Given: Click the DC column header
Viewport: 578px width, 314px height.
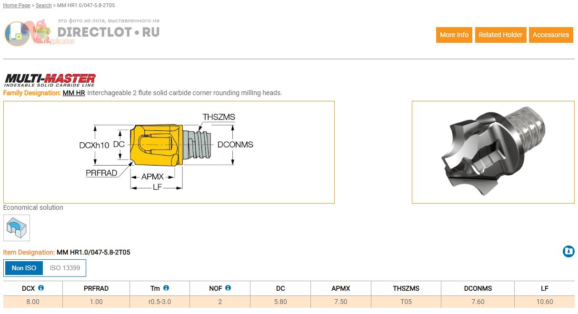Looking at the screenshot, I should (280, 288).
